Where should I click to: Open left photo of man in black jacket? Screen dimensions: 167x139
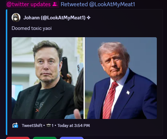tap(48, 78)
